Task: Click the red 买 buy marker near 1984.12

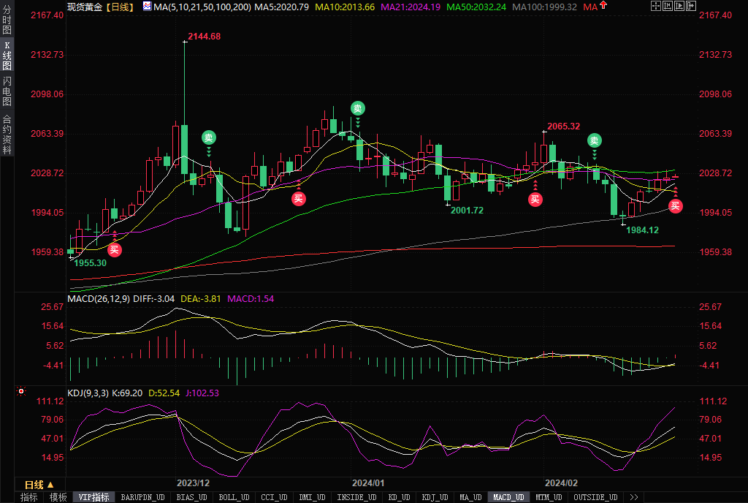Action: [675, 206]
